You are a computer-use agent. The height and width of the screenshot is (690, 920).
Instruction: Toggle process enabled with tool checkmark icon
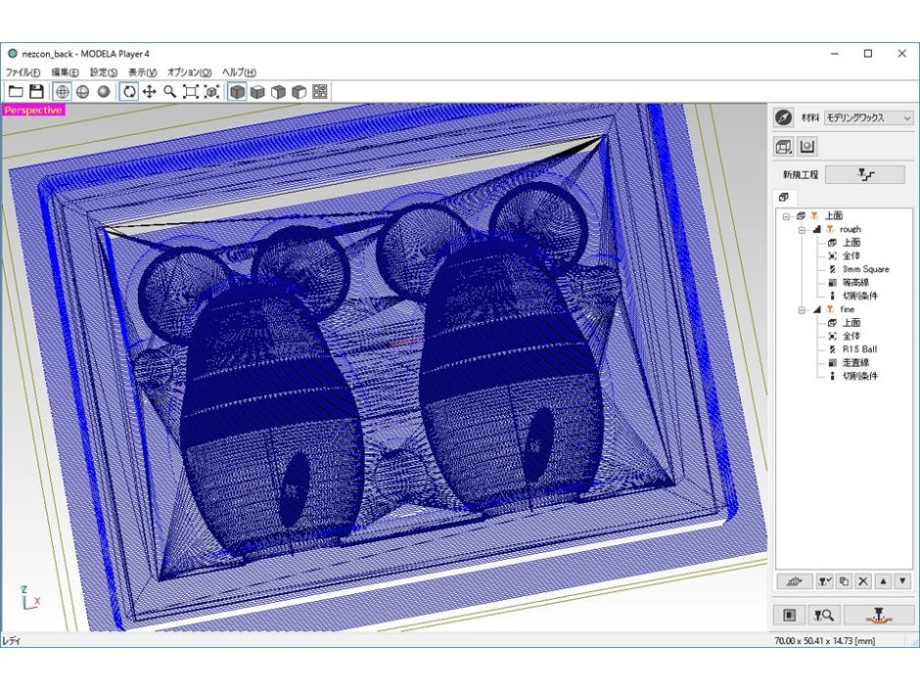824,581
